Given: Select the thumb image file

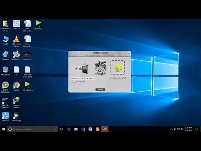Looking at the screenshot, I should [27, 56].
